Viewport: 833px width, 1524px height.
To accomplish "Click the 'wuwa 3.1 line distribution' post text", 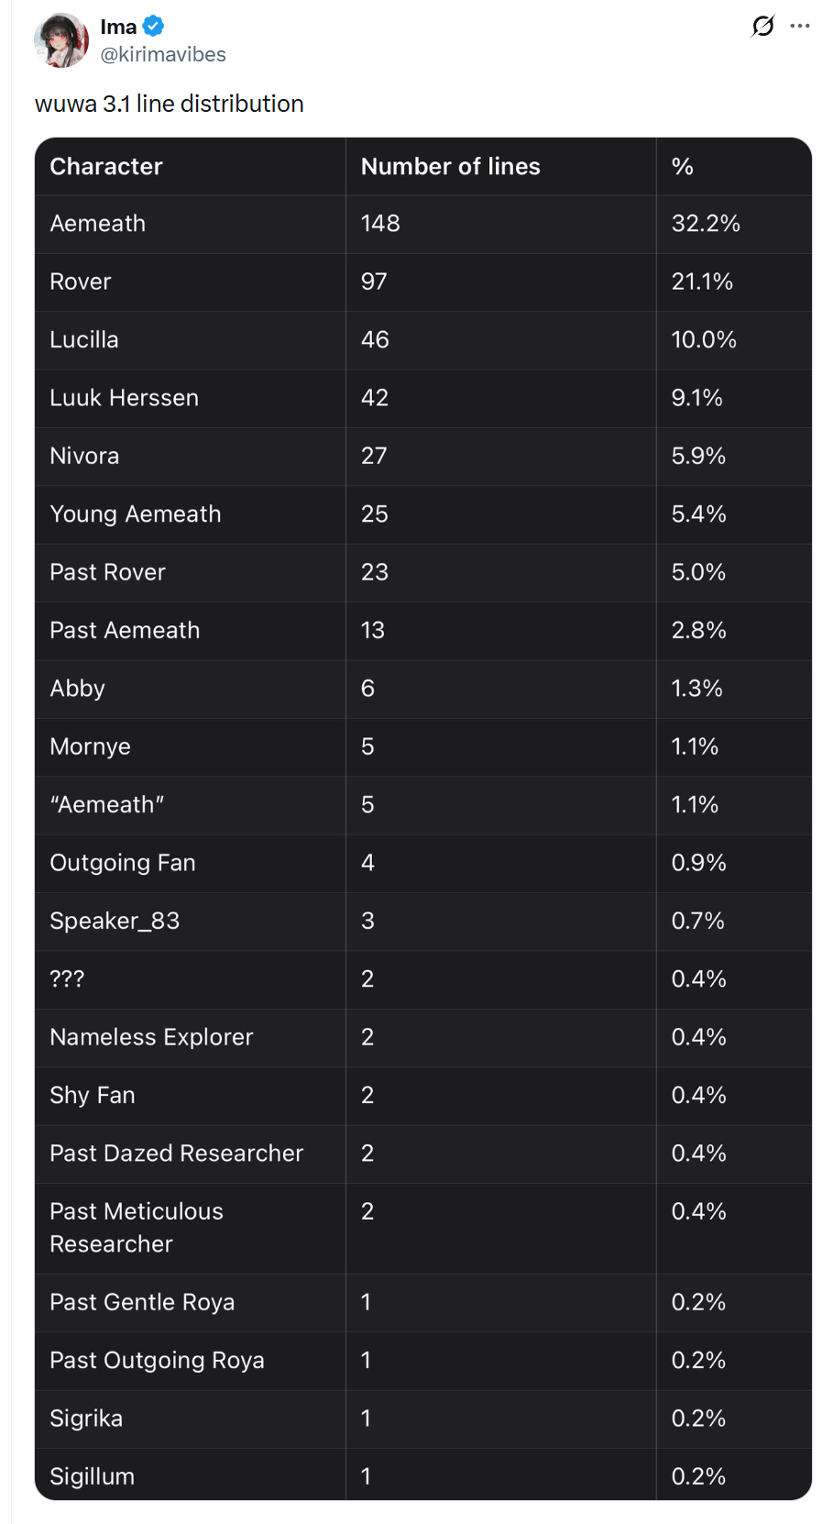I will pos(170,104).
